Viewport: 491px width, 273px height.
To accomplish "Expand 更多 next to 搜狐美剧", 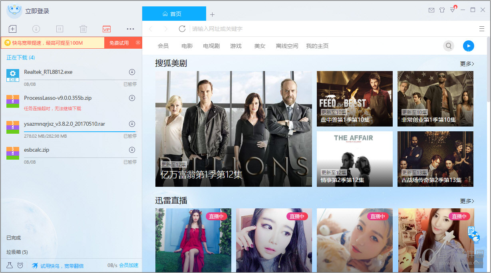I will (467, 63).
